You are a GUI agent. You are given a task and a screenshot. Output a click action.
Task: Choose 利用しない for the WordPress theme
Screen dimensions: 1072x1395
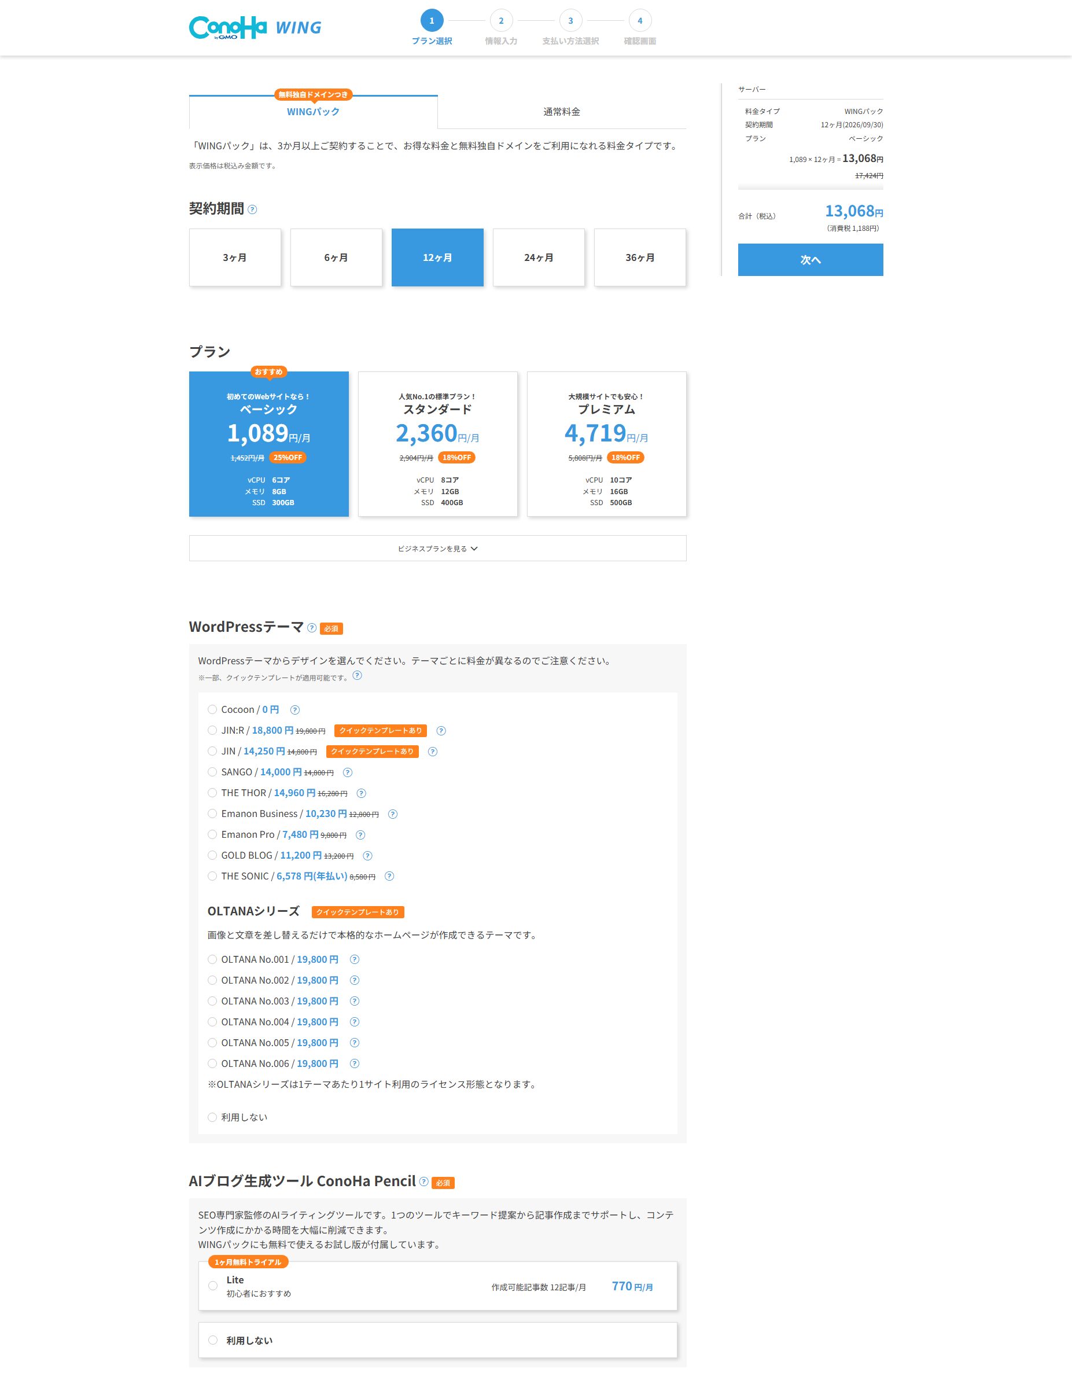click(x=212, y=1117)
